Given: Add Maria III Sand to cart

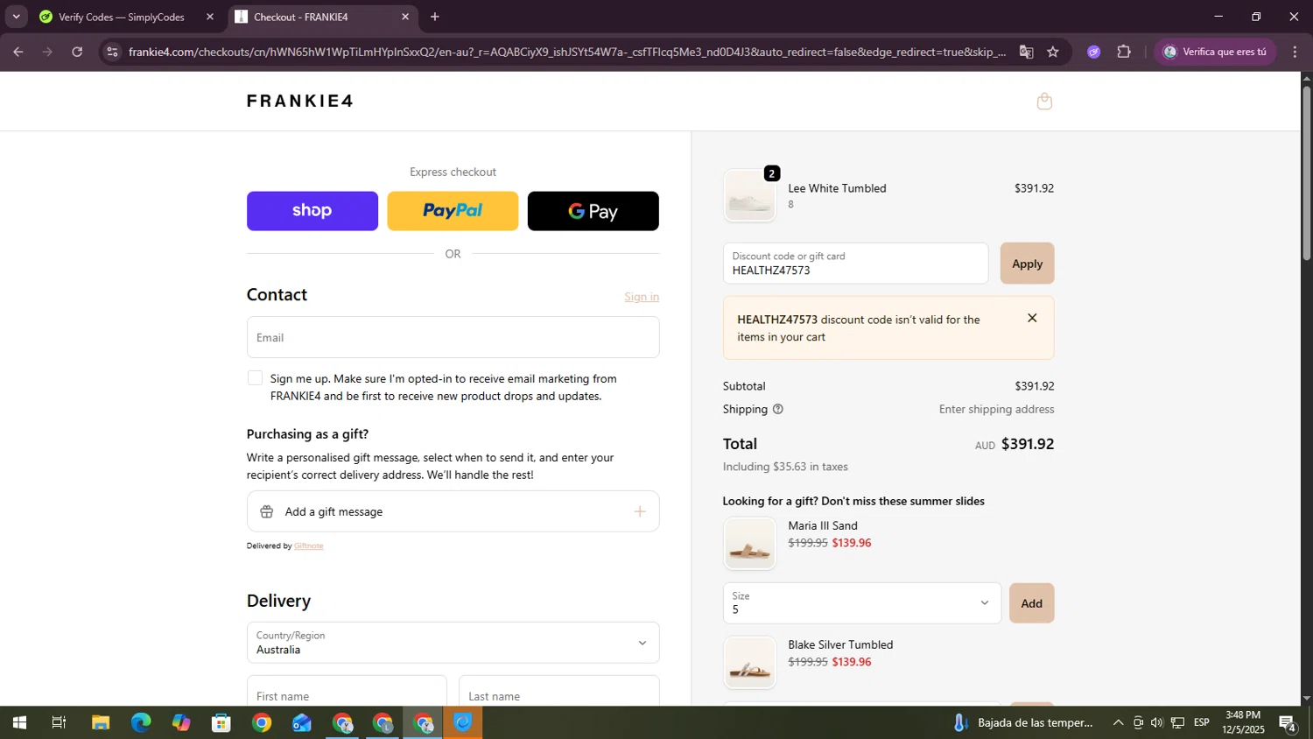Looking at the screenshot, I should (1031, 603).
